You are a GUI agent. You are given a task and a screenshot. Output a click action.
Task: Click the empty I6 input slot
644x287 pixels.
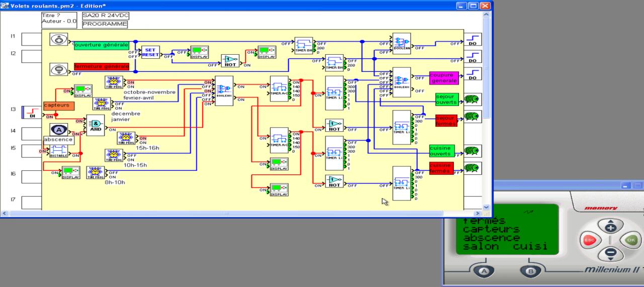coord(32,176)
